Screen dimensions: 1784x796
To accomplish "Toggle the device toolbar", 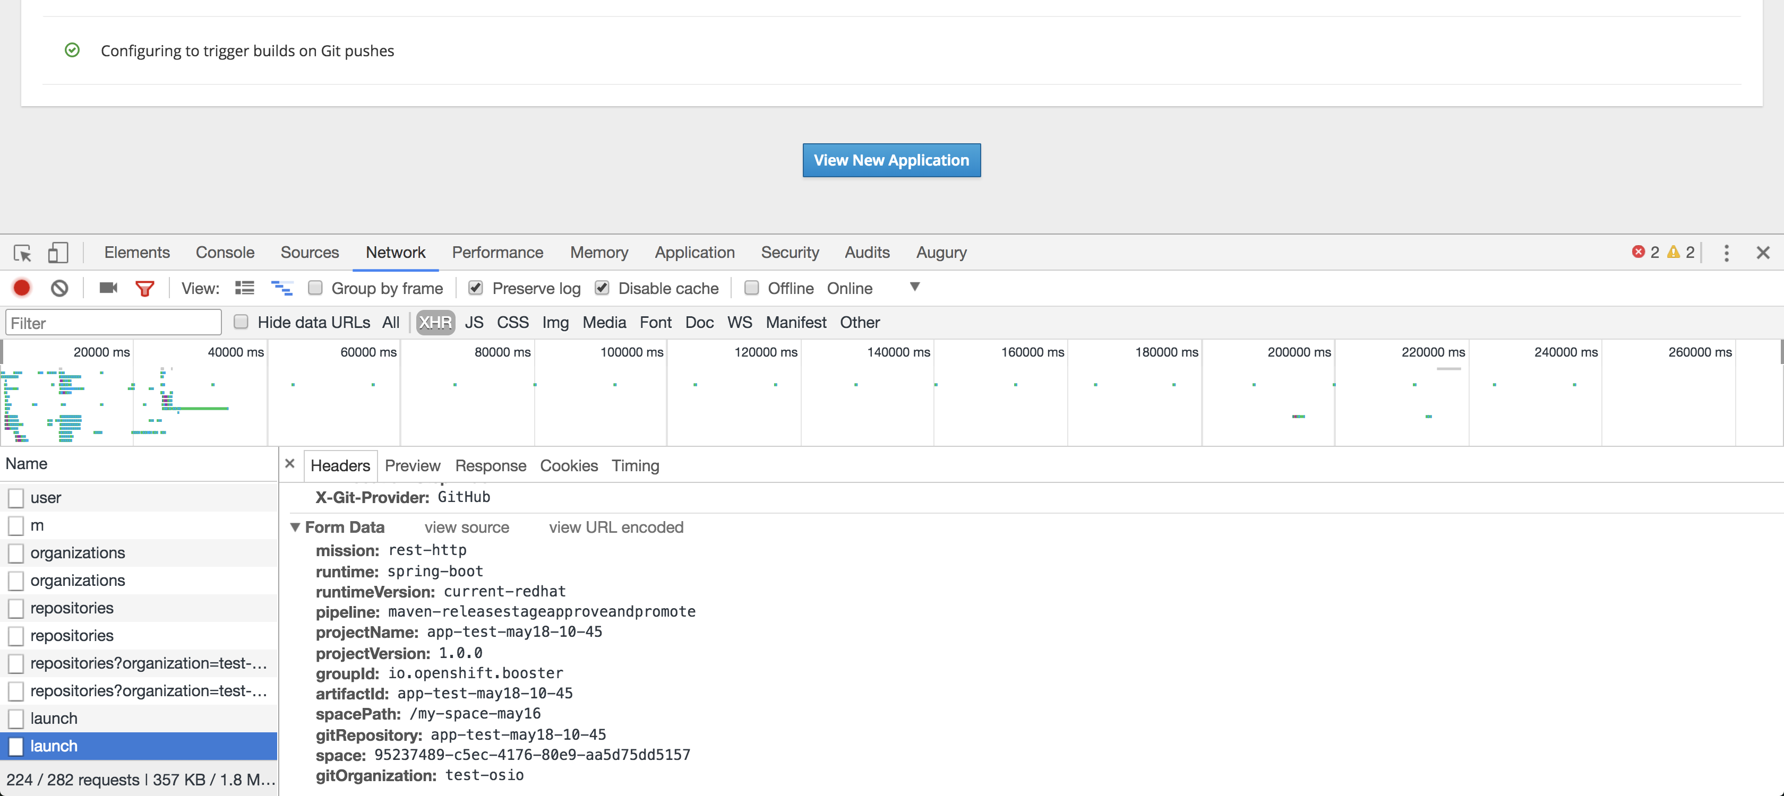I will pyautogui.click(x=57, y=253).
